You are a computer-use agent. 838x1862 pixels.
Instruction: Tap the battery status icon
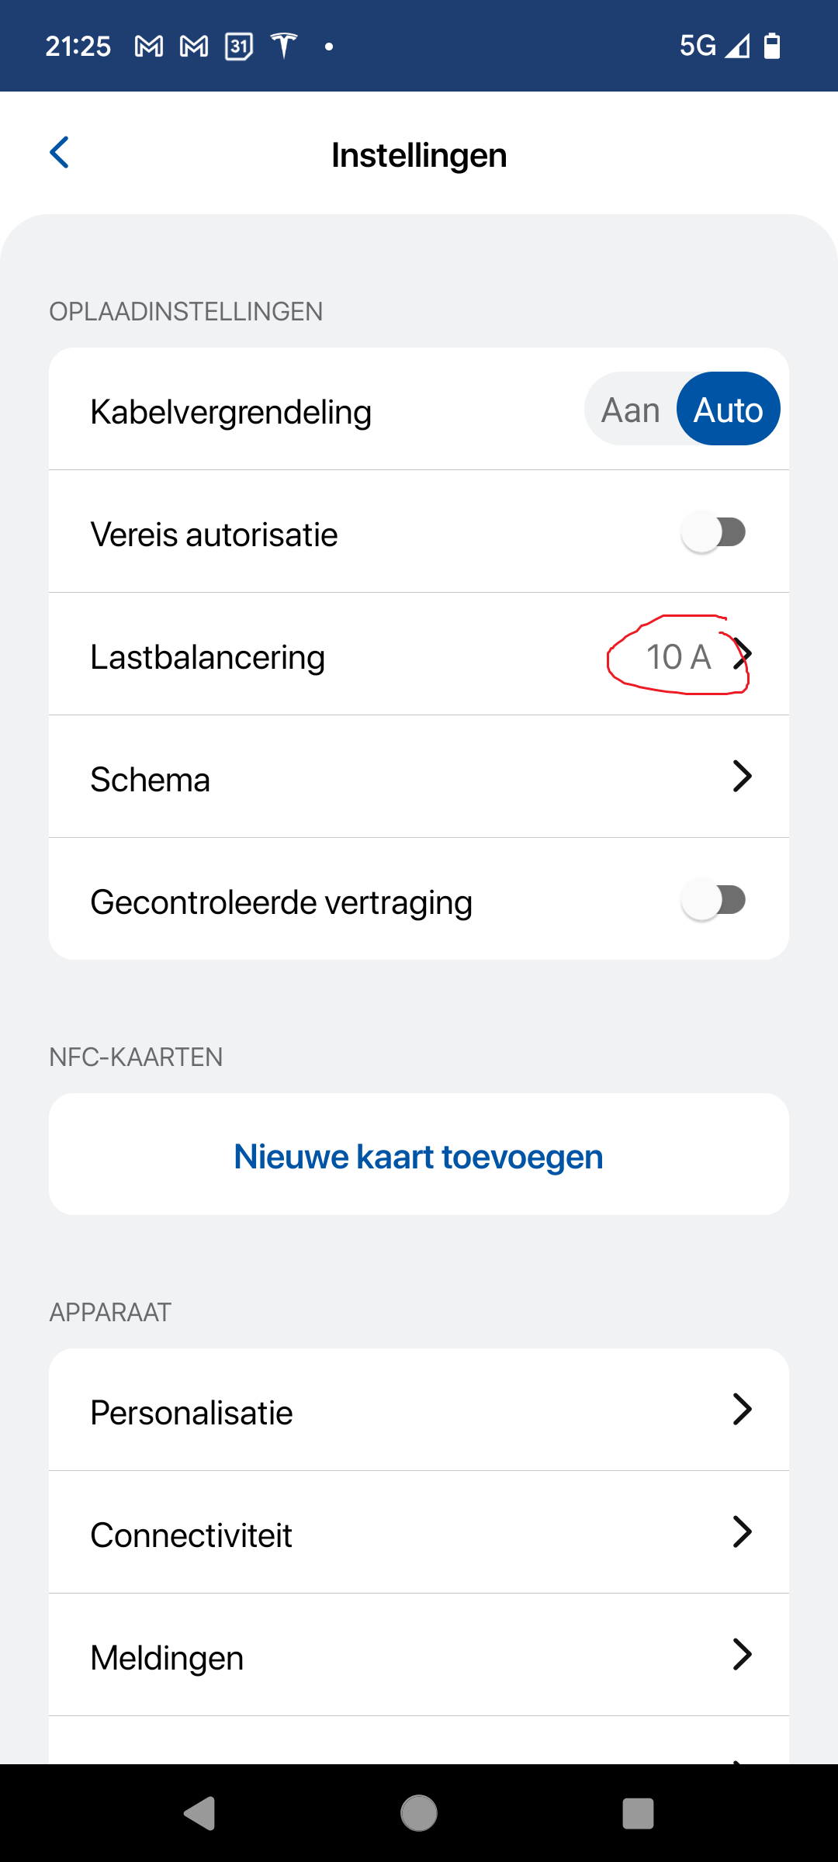click(772, 47)
